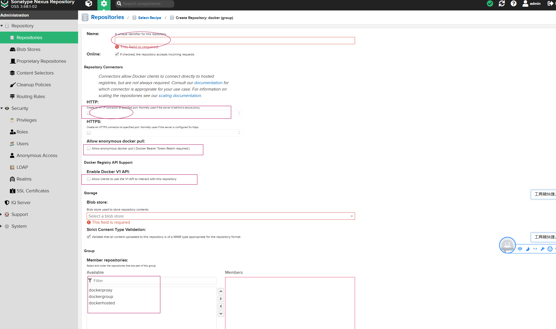Click the HTTP port spinner arrows
Viewport: 556px width, 329px height.
tap(239, 113)
